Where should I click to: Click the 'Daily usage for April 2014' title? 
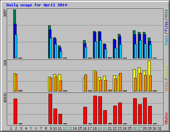[37, 5]
